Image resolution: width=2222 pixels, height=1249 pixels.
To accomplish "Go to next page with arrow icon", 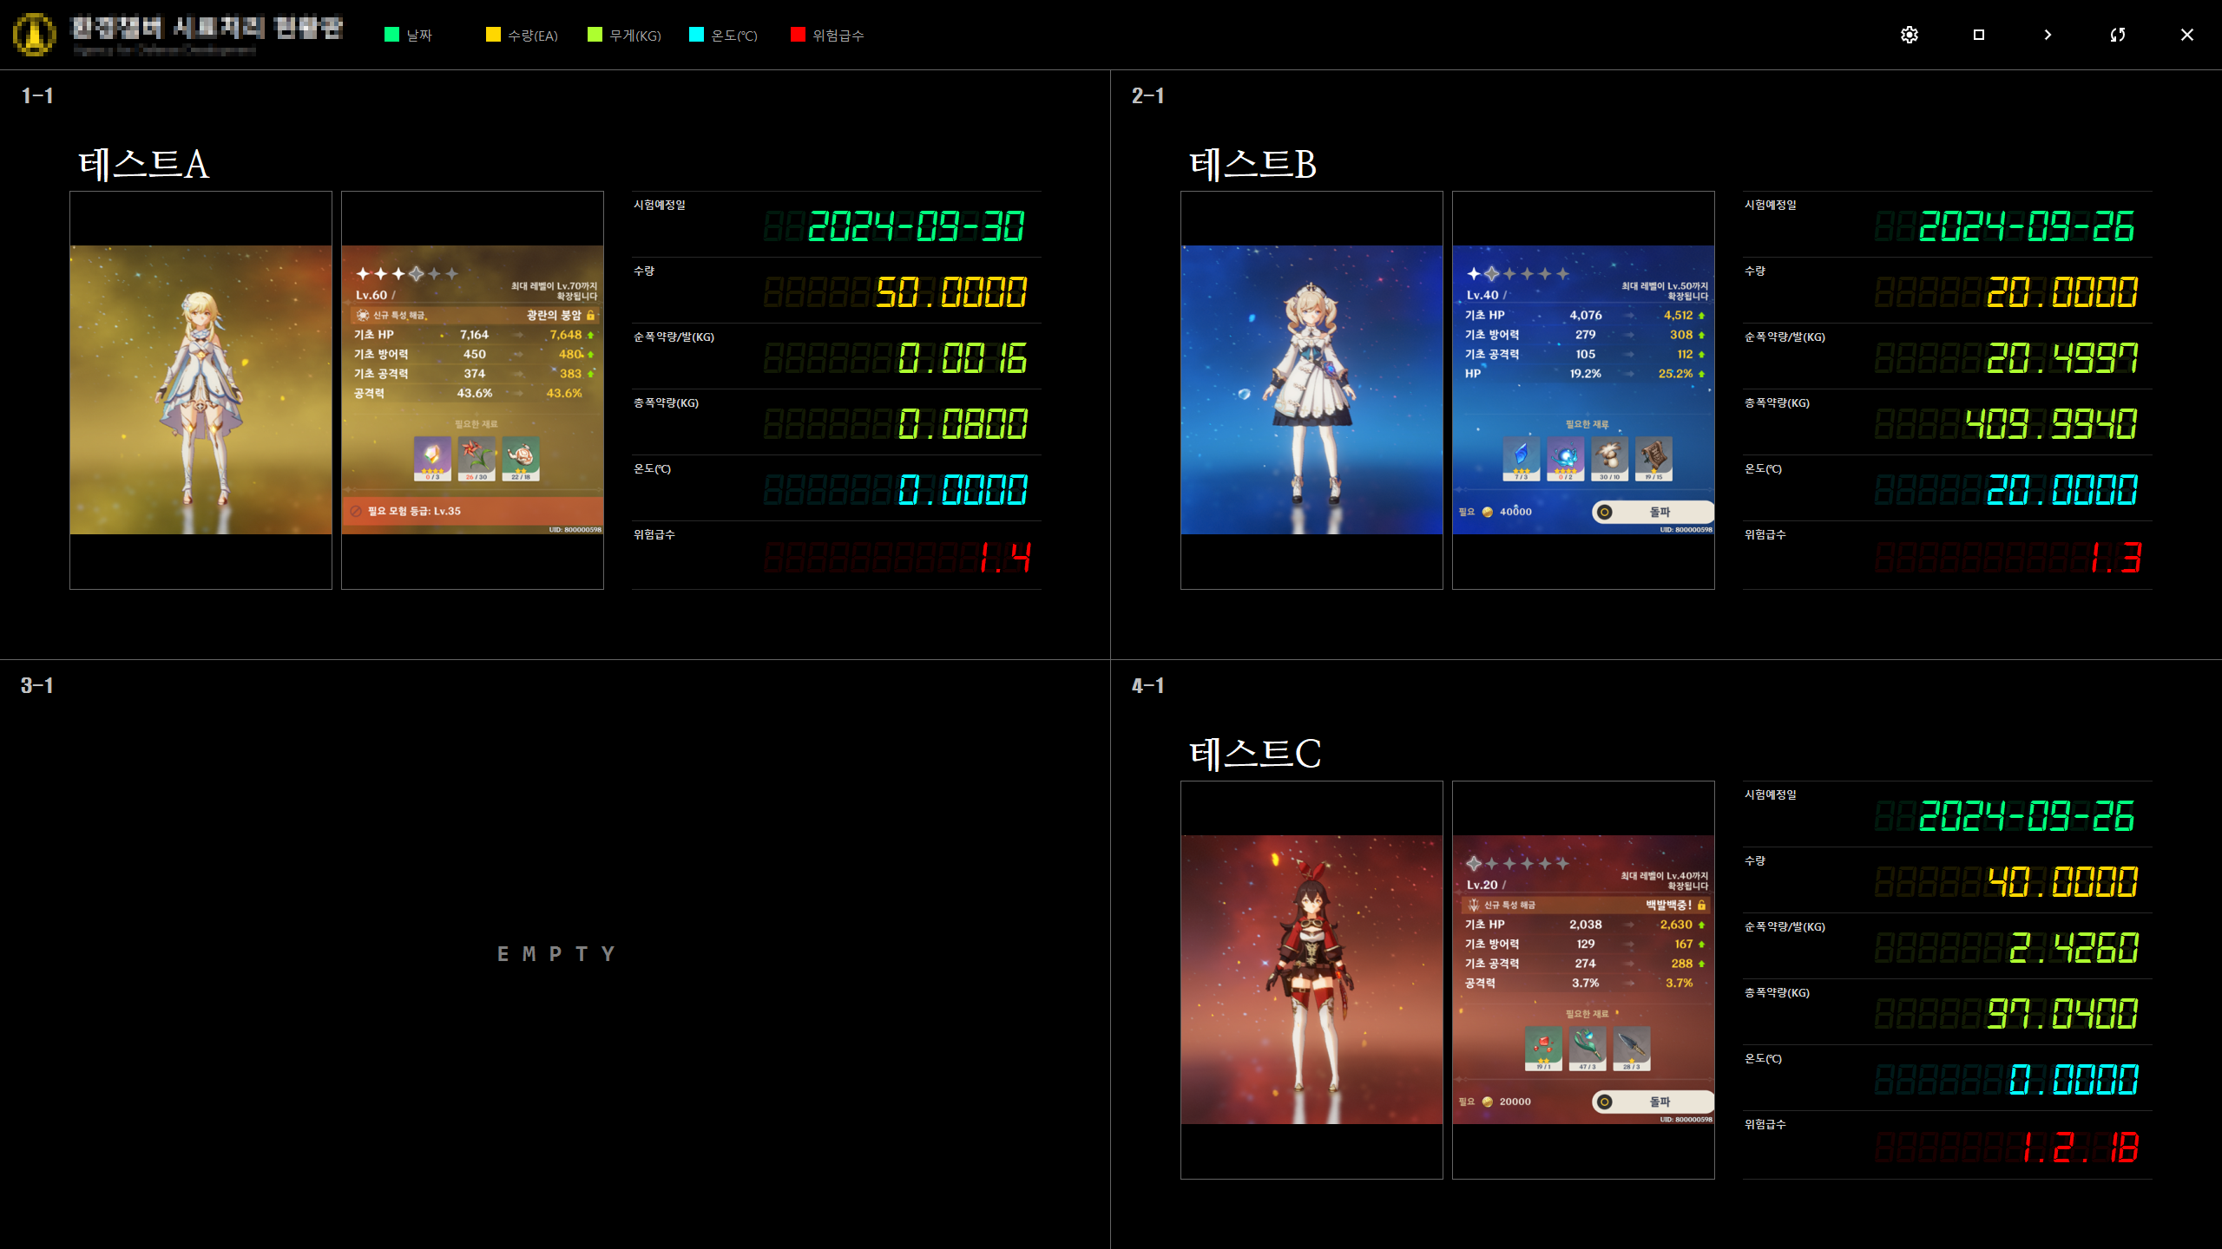I will pos(2048,35).
